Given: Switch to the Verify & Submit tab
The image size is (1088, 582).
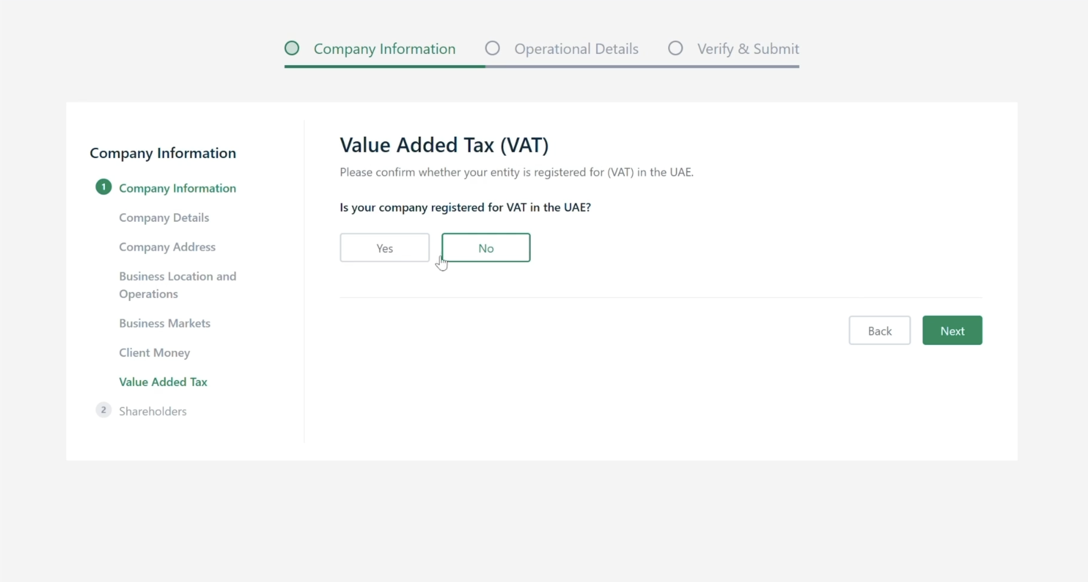Looking at the screenshot, I should pos(749,48).
